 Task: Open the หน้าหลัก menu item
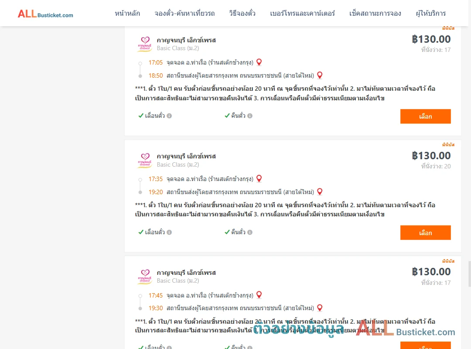[x=127, y=14]
